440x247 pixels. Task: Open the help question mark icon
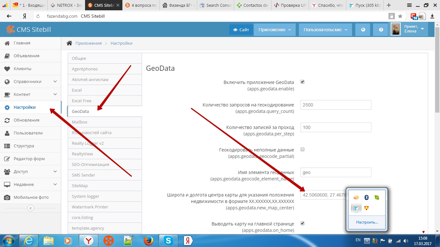pos(381,30)
